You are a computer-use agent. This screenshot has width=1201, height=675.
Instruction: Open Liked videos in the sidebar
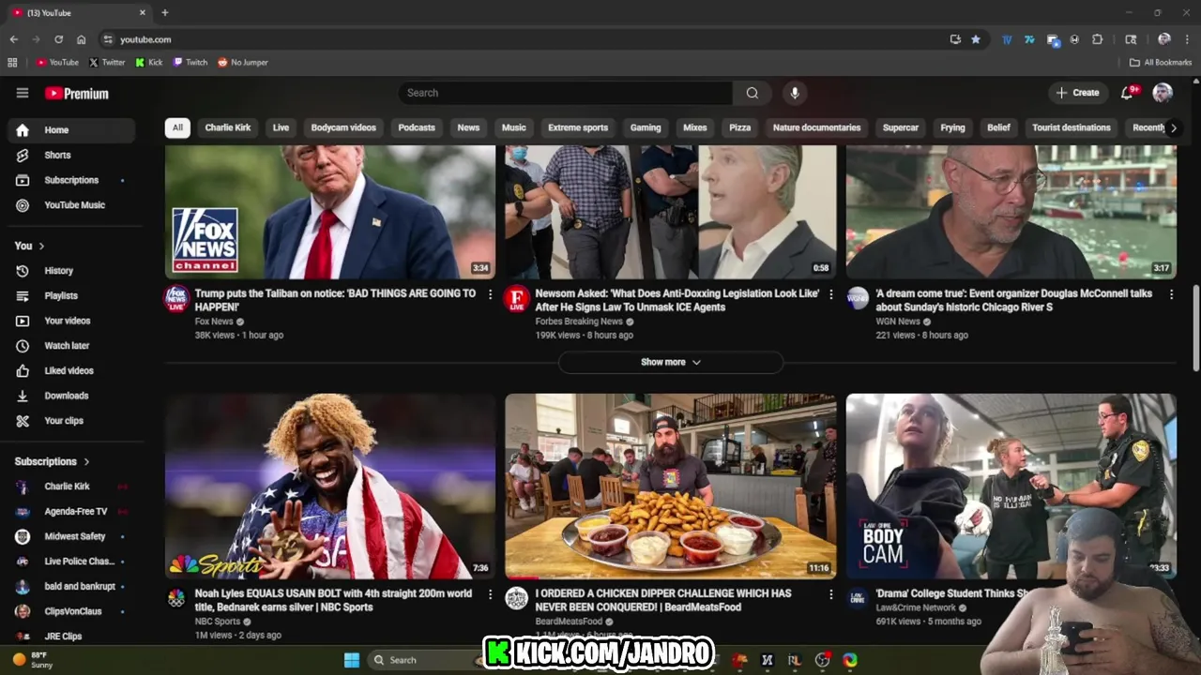point(72,370)
